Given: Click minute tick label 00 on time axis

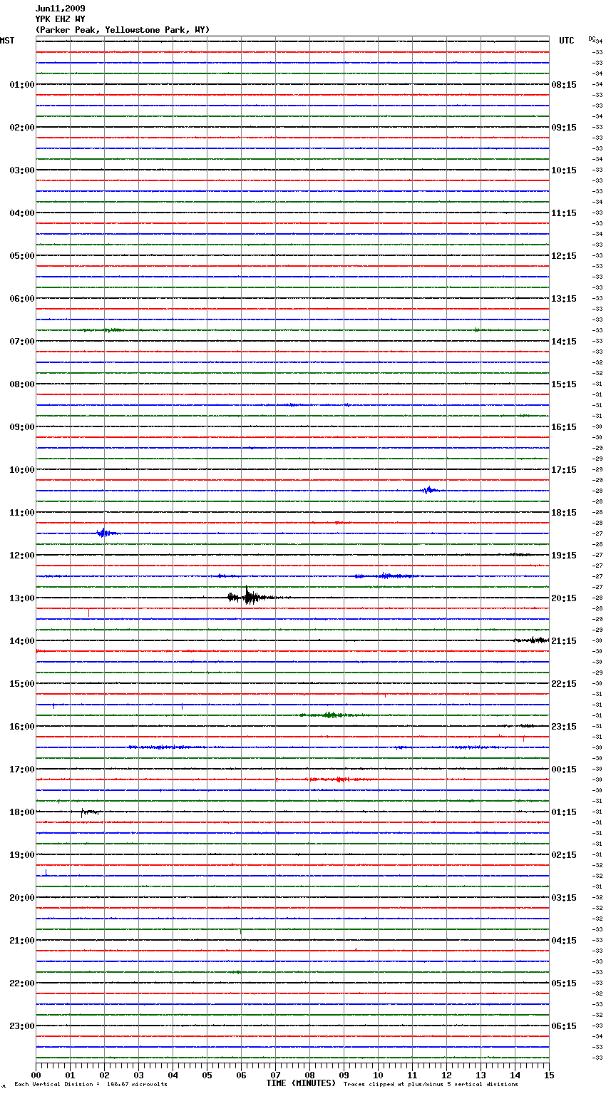Looking at the screenshot, I should coord(36,1075).
